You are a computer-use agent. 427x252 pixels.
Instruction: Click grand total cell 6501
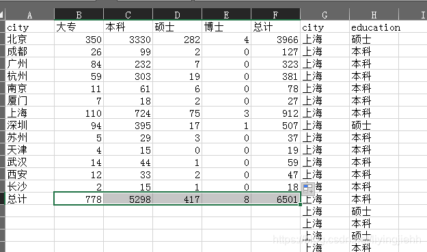275,199
